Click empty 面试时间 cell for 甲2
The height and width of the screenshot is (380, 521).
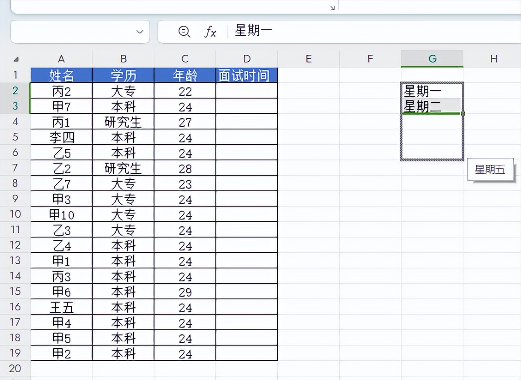click(x=247, y=353)
